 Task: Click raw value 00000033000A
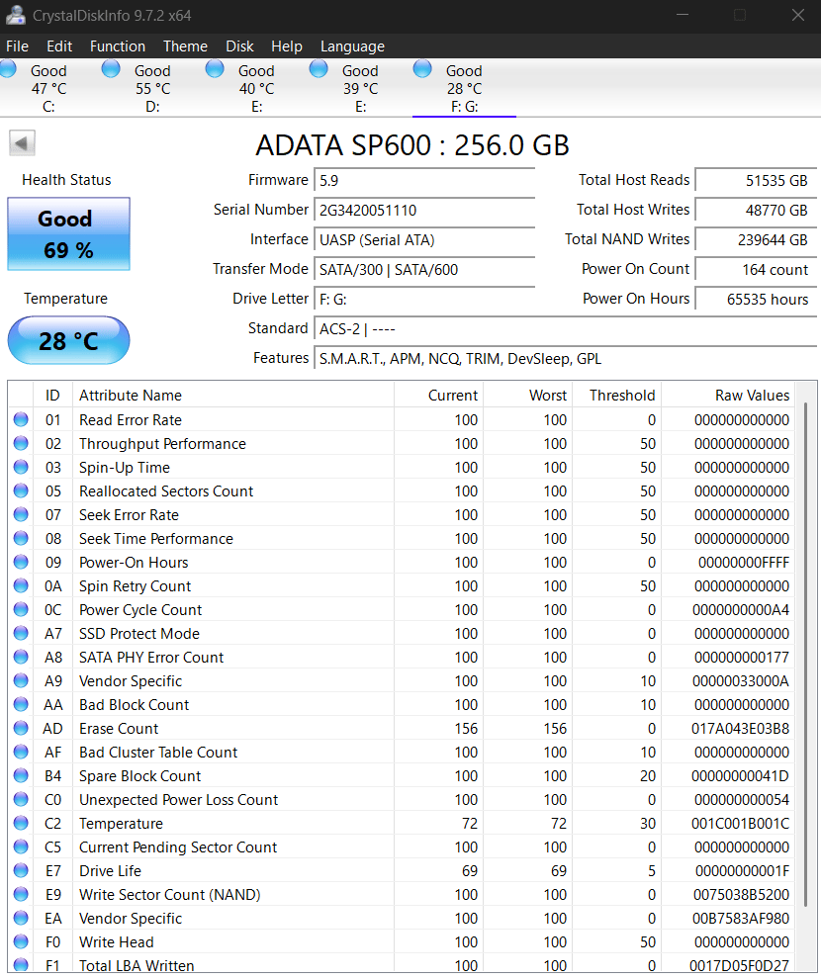[x=740, y=680]
